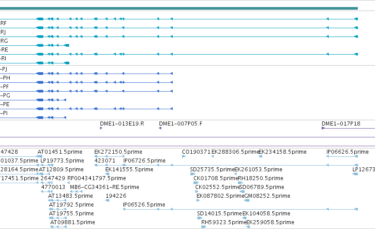Click the EK087802.5prime EST label
The height and width of the screenshot is (229, 375).
[x=220, y=196]
